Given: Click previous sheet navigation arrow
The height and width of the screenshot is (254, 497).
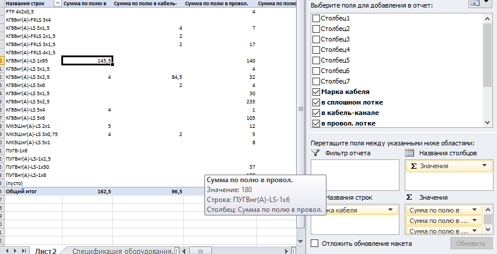Looking at the screenshot, I should coord(6,250).
